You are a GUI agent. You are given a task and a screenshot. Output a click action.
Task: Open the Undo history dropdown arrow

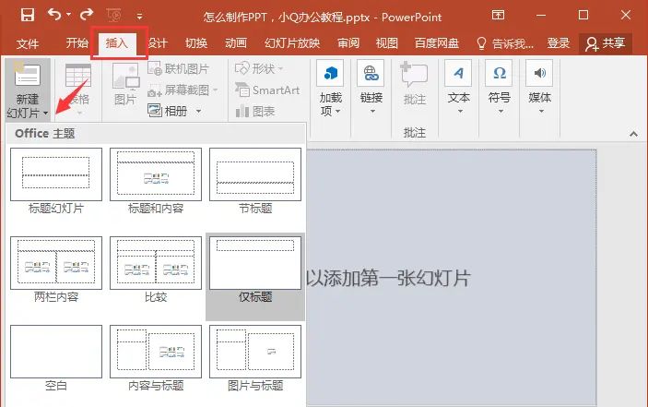68,15
